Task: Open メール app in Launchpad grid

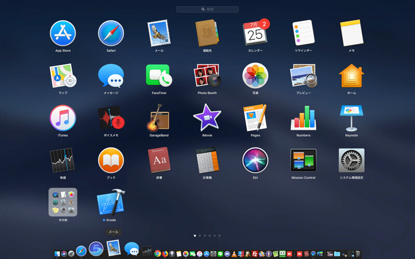Action: (x=159, y=33)
